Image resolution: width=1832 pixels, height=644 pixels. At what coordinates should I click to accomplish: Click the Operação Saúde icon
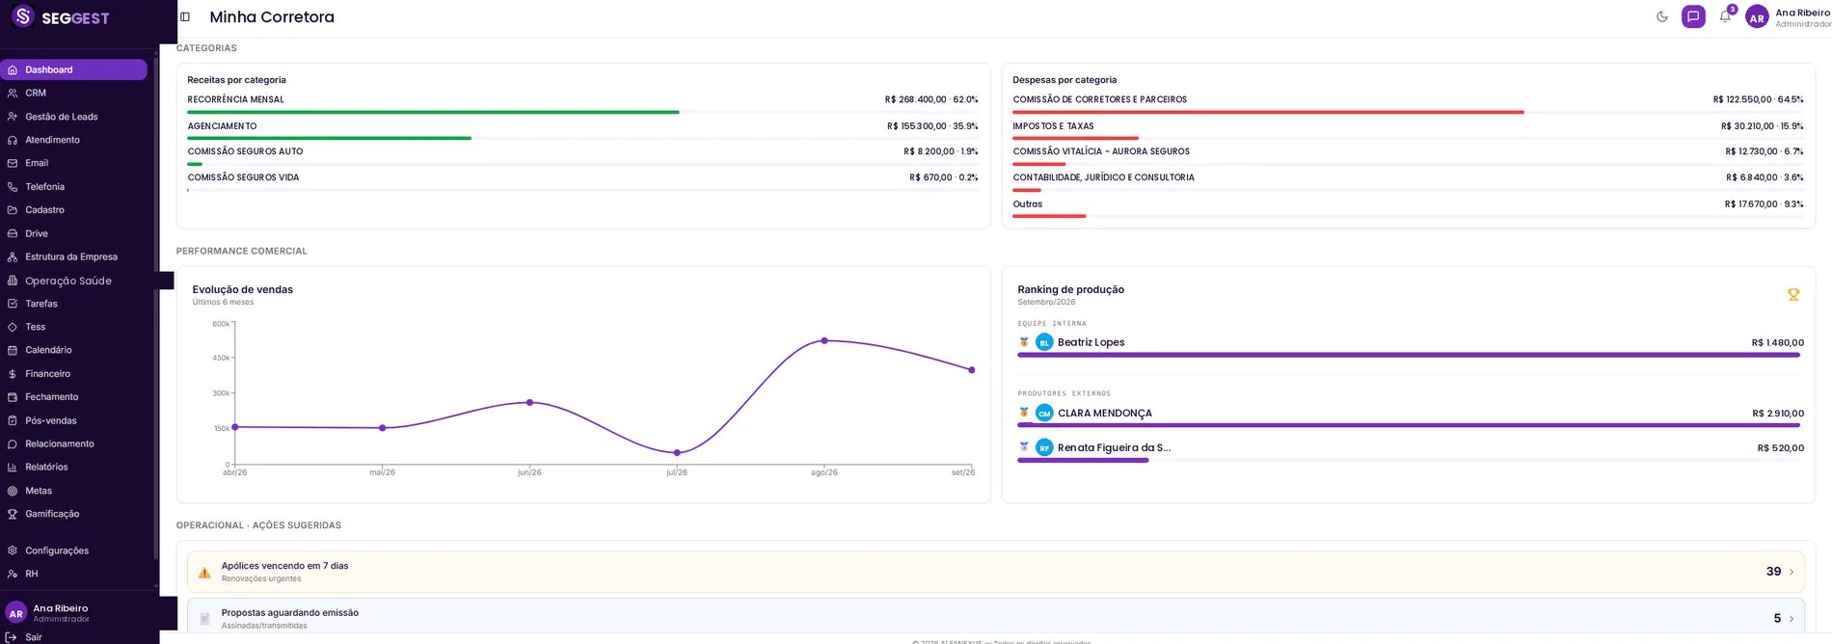(13, 281)
